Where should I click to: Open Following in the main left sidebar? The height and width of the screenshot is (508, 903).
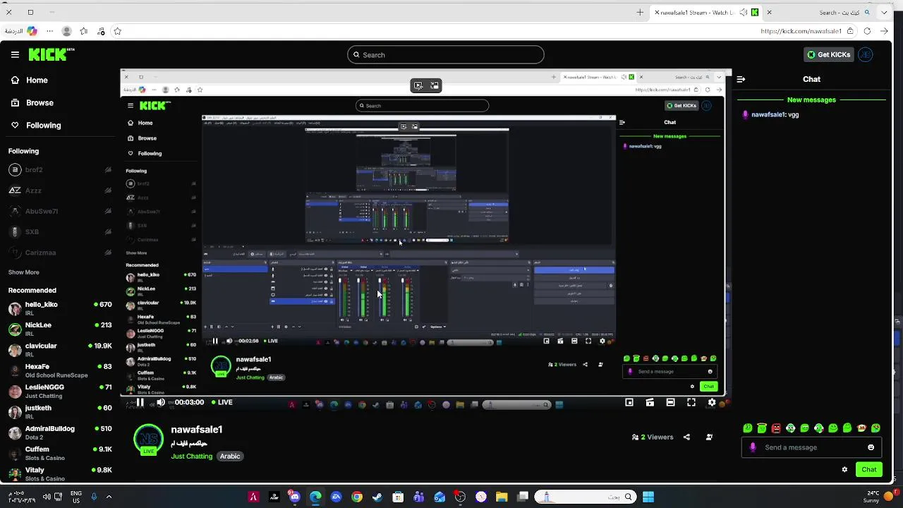point(36,125)
